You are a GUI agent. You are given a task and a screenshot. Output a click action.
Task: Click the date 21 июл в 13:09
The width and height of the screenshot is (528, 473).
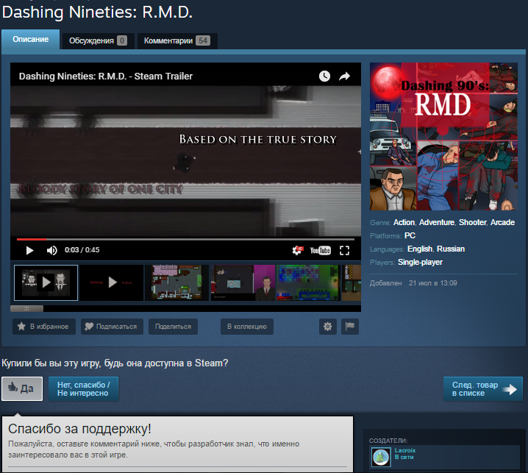432,283
